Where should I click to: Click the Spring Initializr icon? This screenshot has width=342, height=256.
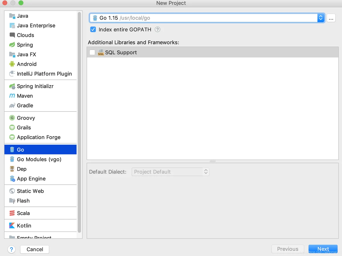click(x=12, y=86)
